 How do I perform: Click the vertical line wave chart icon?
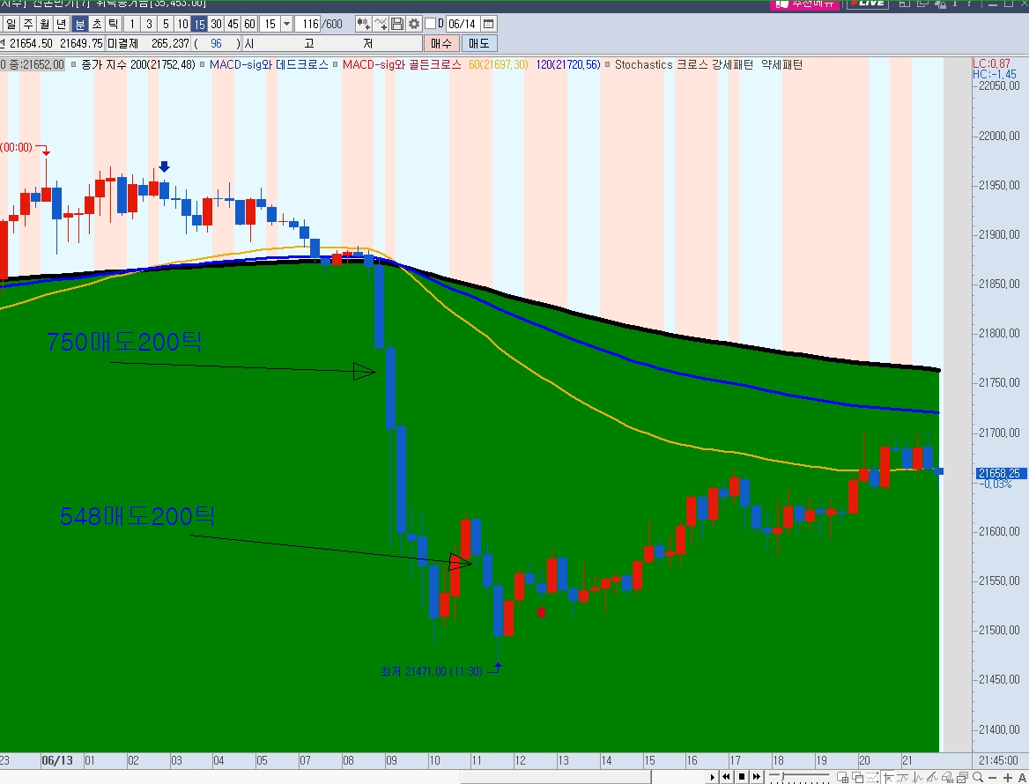(x=917, y=778)
